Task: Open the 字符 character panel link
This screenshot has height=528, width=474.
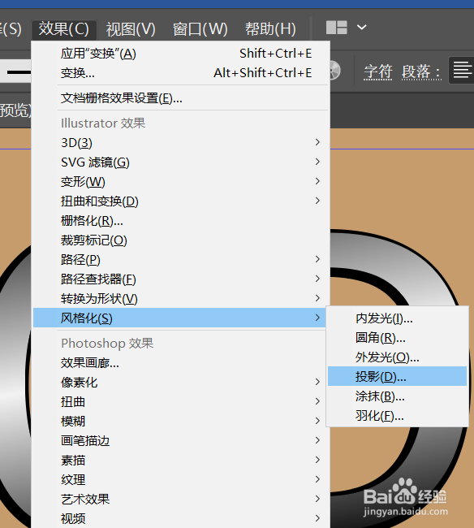Action: point(378,71)
